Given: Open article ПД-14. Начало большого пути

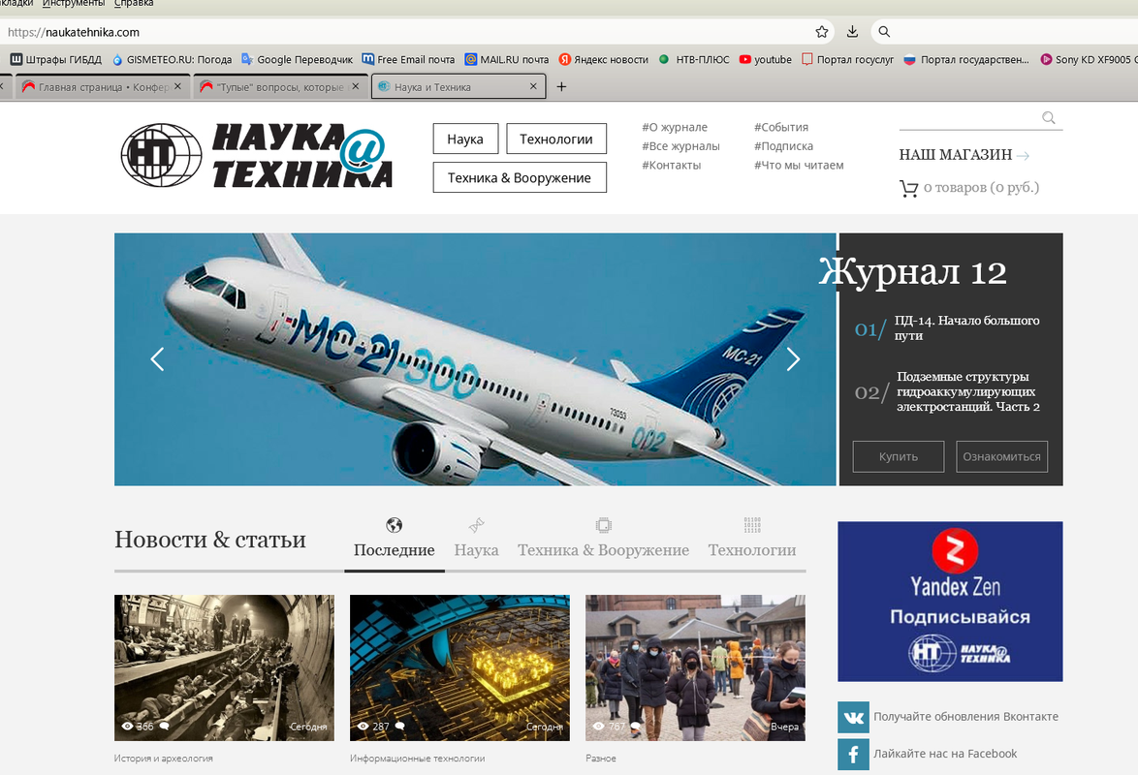Looking at the screenshot, I should tap(966, 328).
